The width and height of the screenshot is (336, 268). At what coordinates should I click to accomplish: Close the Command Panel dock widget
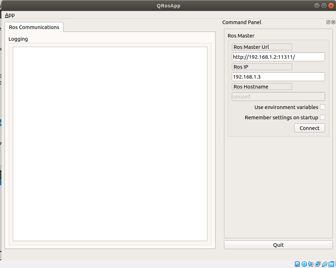(x=333, y=22)
